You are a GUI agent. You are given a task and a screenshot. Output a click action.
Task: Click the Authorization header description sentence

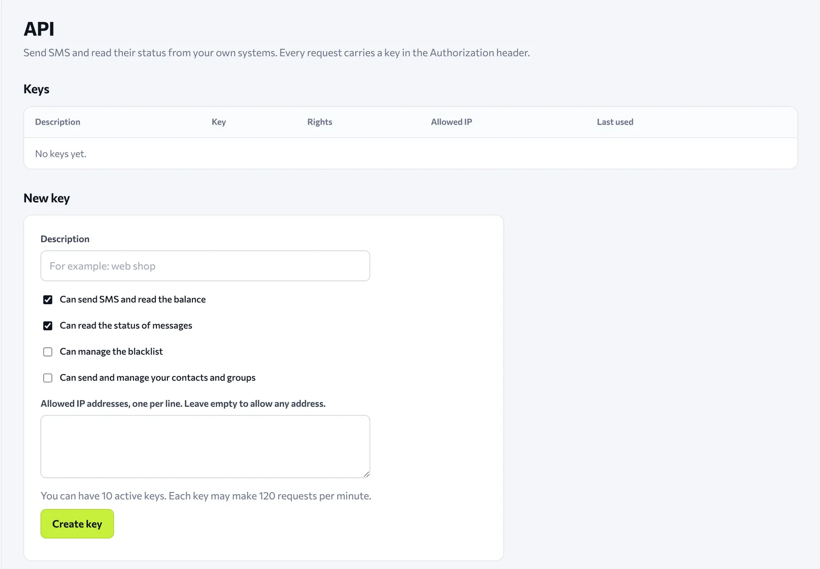(x=277, y=53)
